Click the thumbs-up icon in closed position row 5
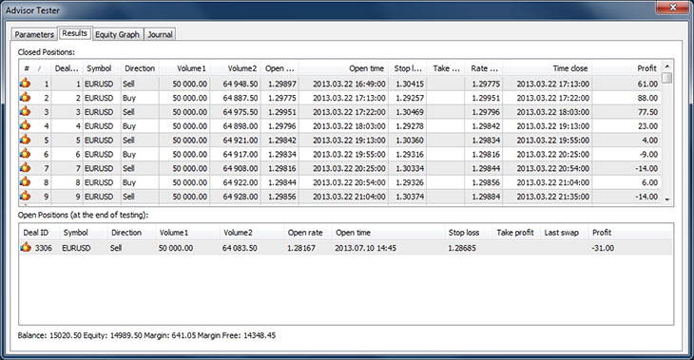Viewport: 694px width, 360px height. [x=26, y=140]
